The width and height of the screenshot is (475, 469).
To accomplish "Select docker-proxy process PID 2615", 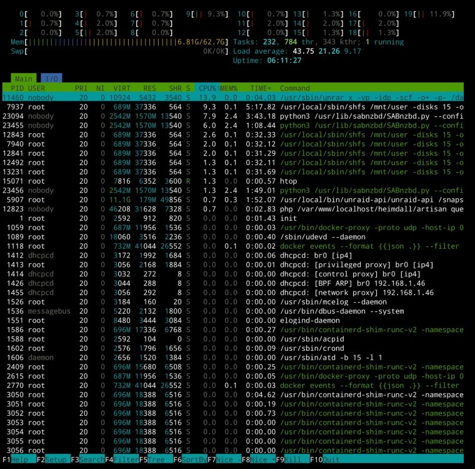I will (x=233, y=376).
